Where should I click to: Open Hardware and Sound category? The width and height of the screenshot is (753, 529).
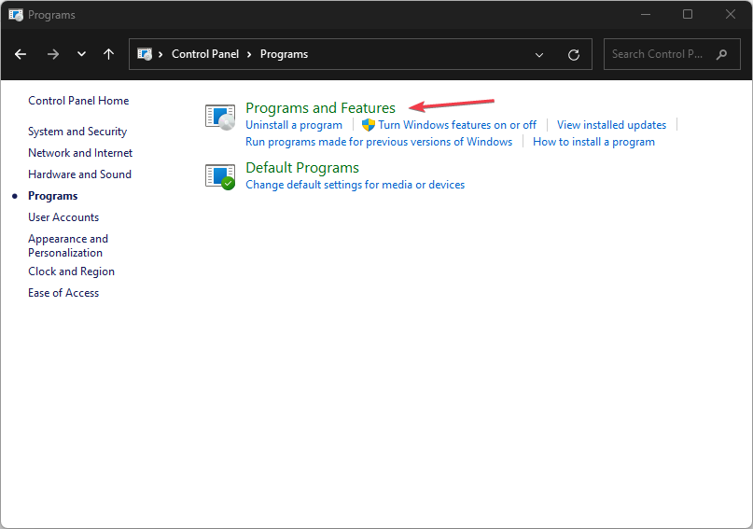79,174
